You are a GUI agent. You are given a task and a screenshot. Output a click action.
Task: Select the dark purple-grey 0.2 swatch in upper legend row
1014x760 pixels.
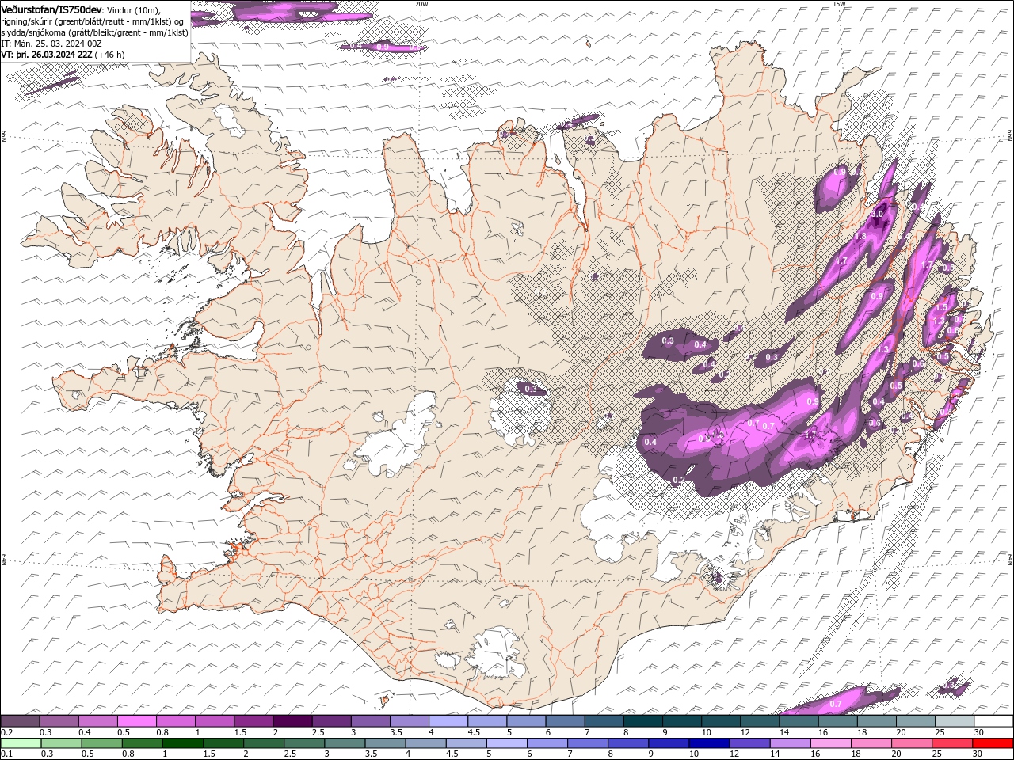point(20,721)
